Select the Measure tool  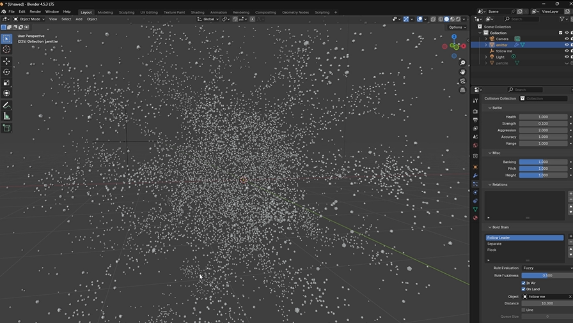point(6,116)
